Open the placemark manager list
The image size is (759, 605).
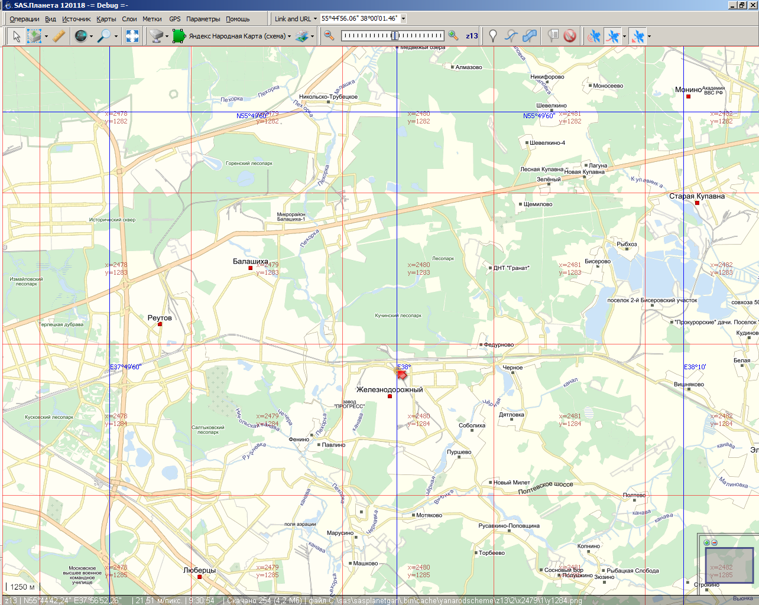pos(553,36)
